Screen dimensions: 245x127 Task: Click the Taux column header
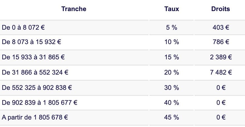(171, 9)
